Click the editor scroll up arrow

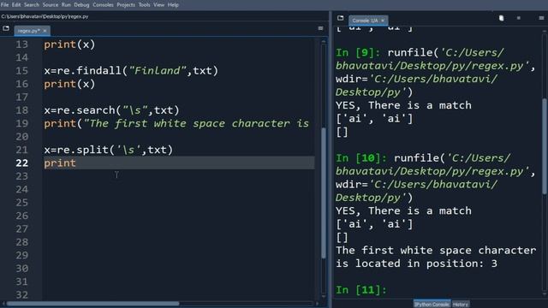pos(324,41)
